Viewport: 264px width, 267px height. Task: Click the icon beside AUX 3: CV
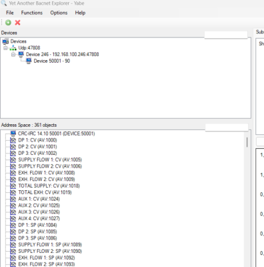[13, 212]
